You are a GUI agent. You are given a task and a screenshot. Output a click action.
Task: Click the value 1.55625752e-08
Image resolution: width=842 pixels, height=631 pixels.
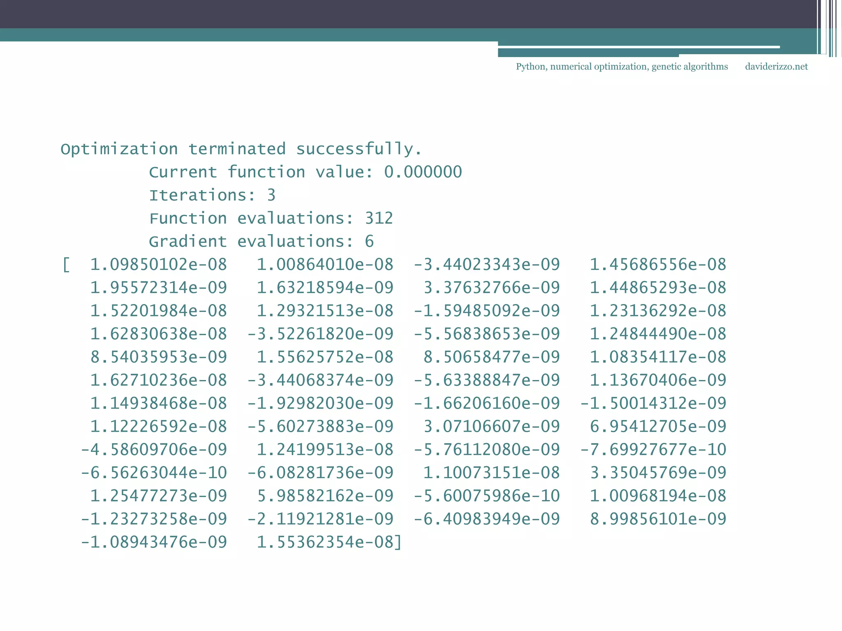coord(325,357)
